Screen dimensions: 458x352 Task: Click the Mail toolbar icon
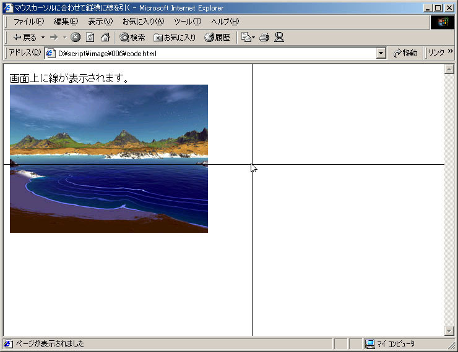point(246,37)
